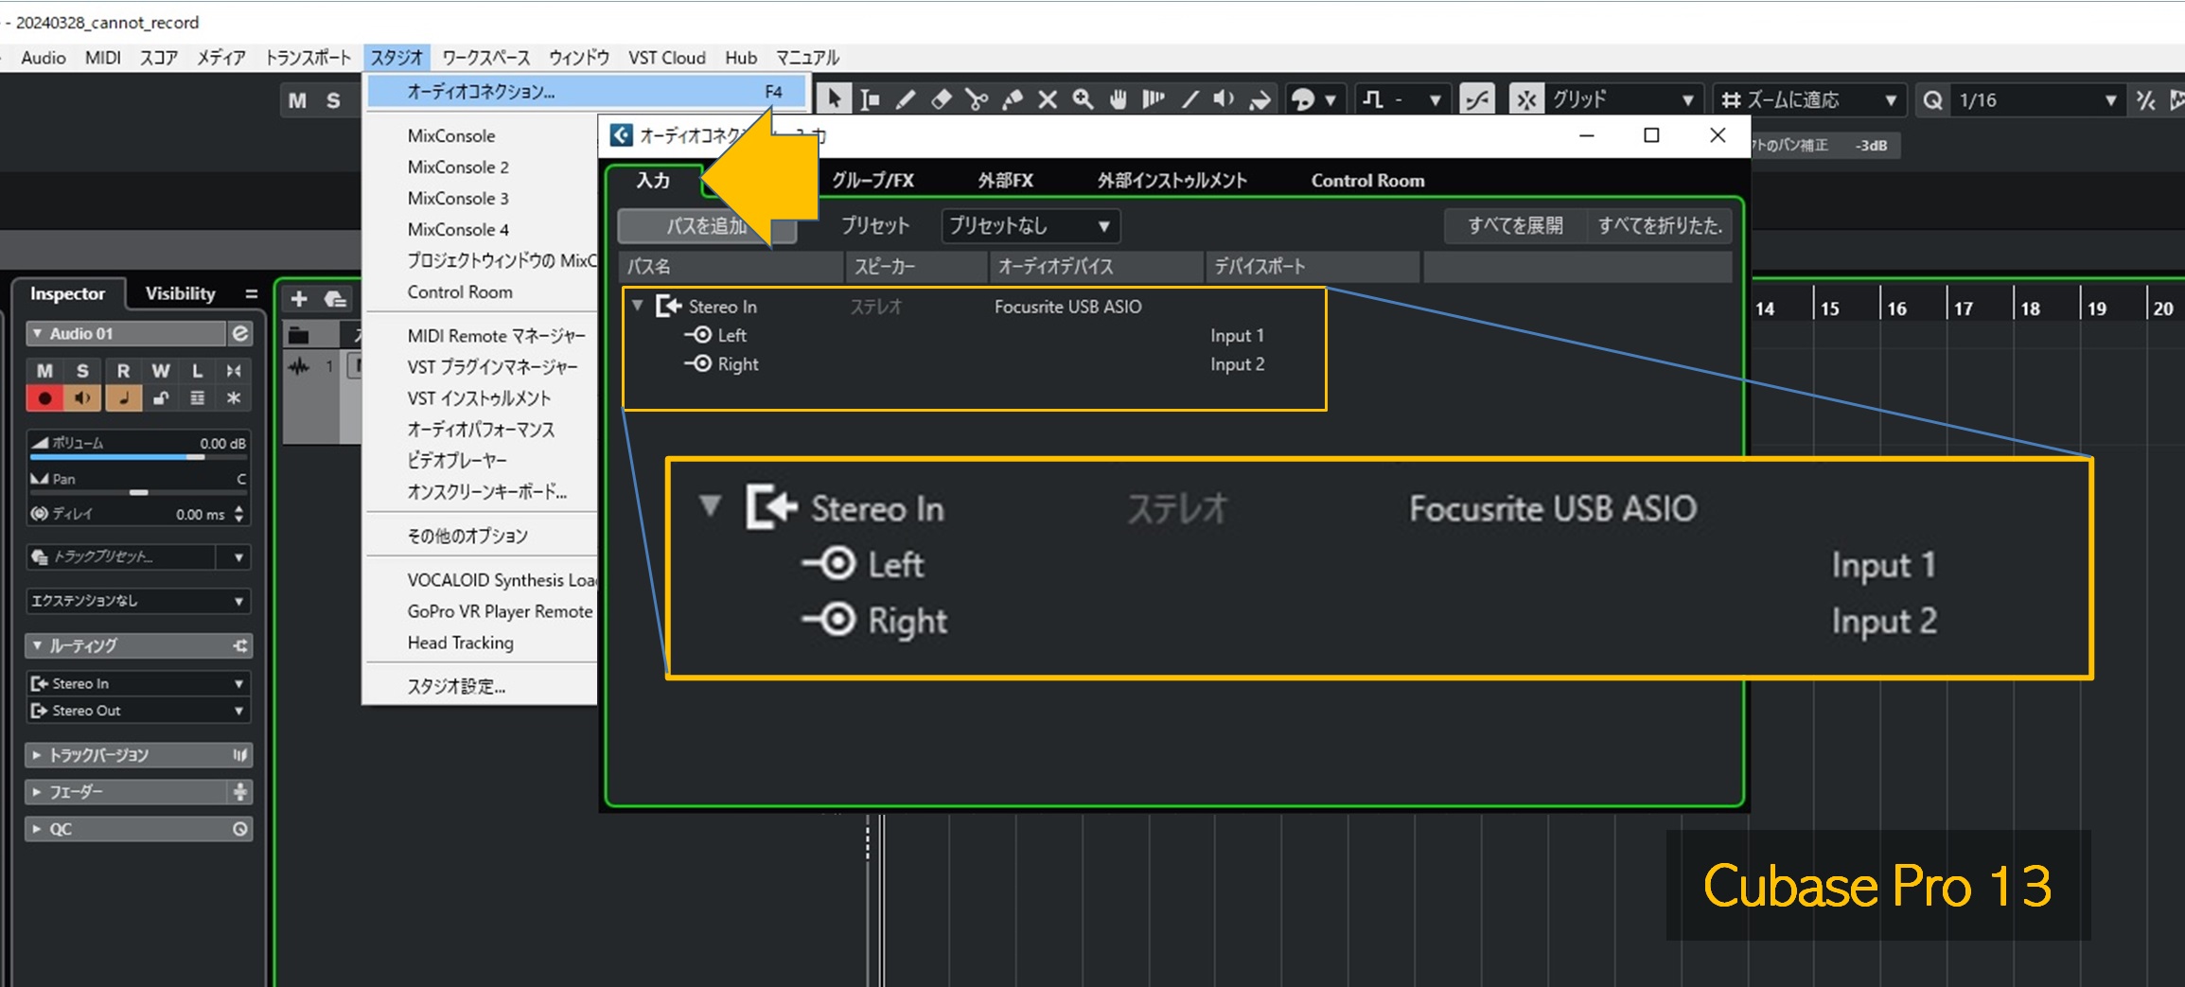Toggle Mute (M) in Audio 01 Inspector
Screen dimensions: 2185x987
(44, 371)
